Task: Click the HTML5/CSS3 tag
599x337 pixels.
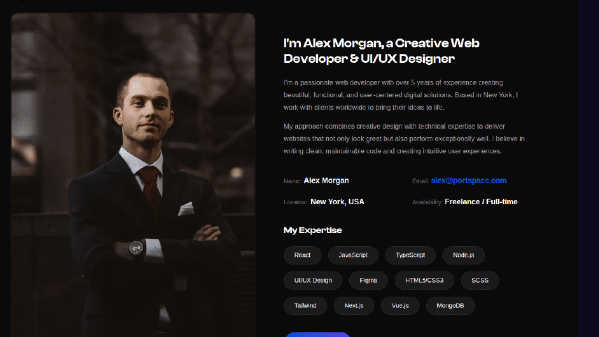Action: pos(424,281)
